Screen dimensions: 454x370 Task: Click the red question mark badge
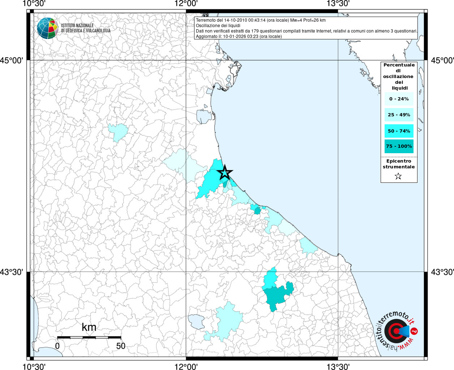tap(415, 331)
